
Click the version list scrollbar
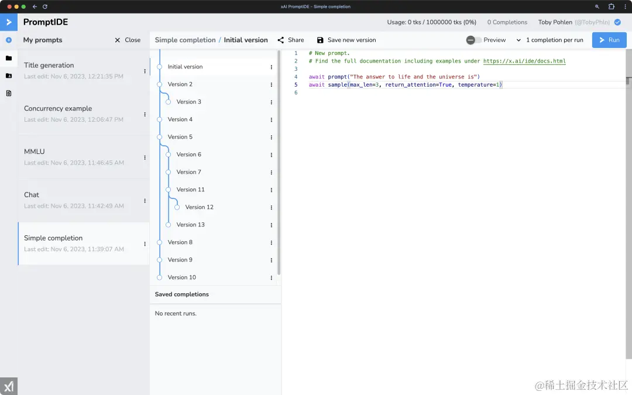[279, 162]
